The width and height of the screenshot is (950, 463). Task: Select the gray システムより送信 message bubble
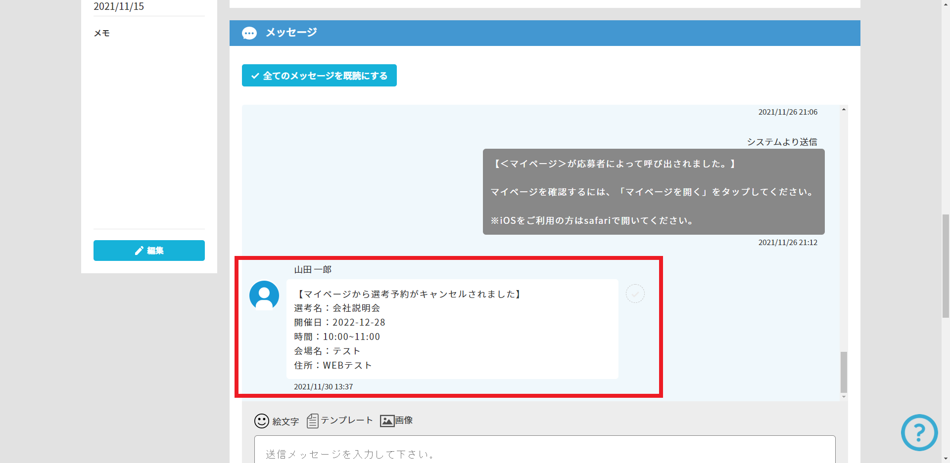tap(653, 192)
